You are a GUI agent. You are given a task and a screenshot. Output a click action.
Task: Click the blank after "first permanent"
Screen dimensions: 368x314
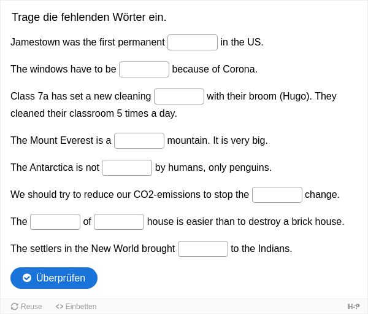tap(193, 42)
